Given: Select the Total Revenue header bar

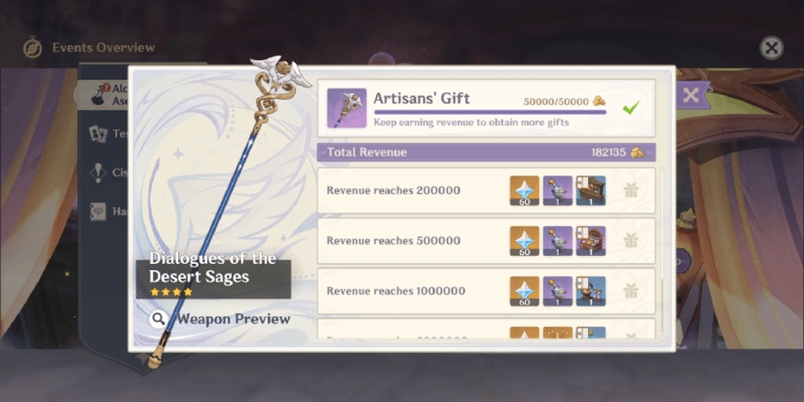Looking at the screenshot, I should 486,152.
